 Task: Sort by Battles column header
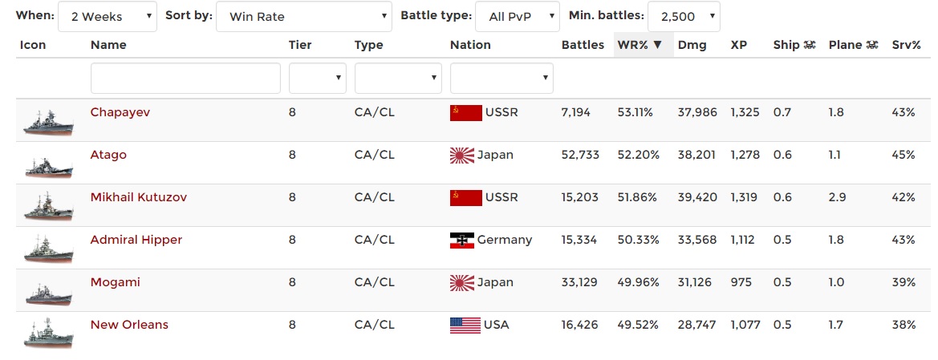[x=583, y=45]
